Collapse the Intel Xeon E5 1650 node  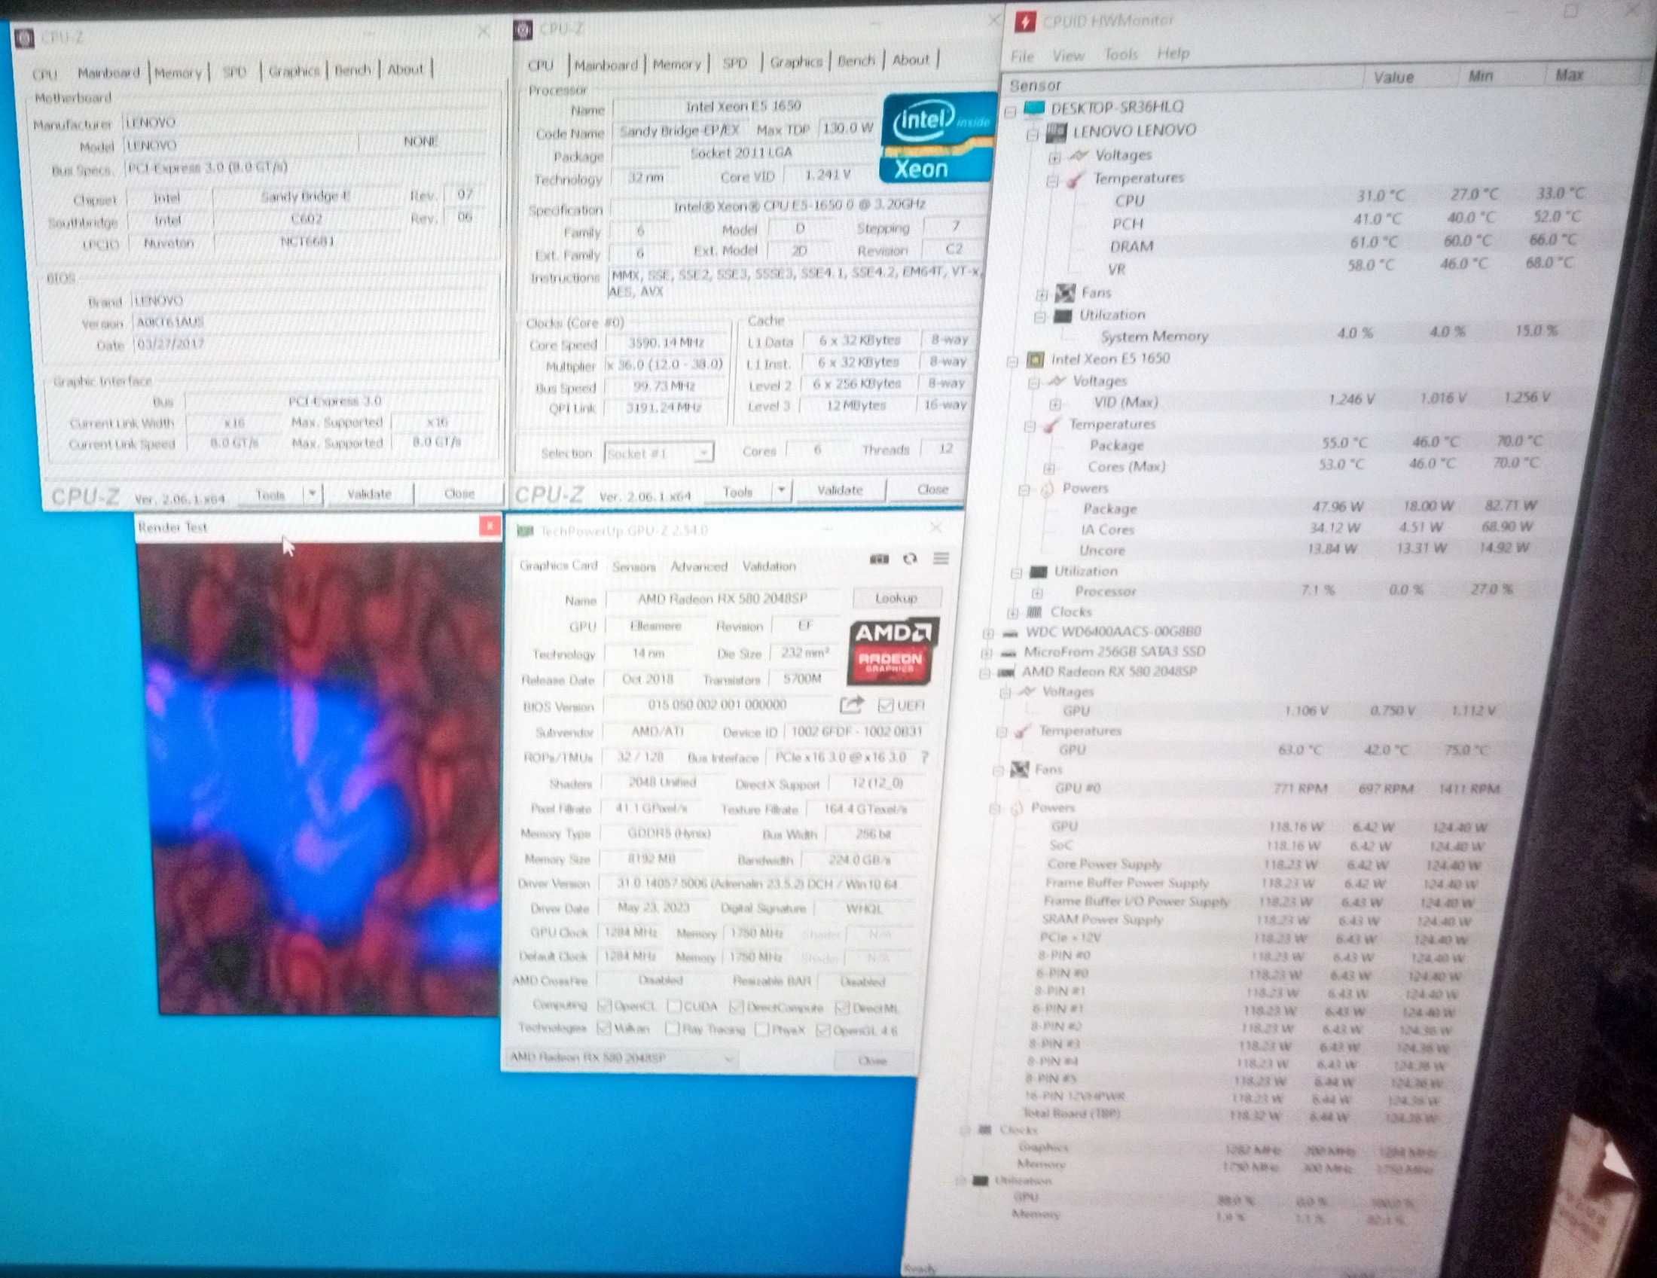(1012, 361)
